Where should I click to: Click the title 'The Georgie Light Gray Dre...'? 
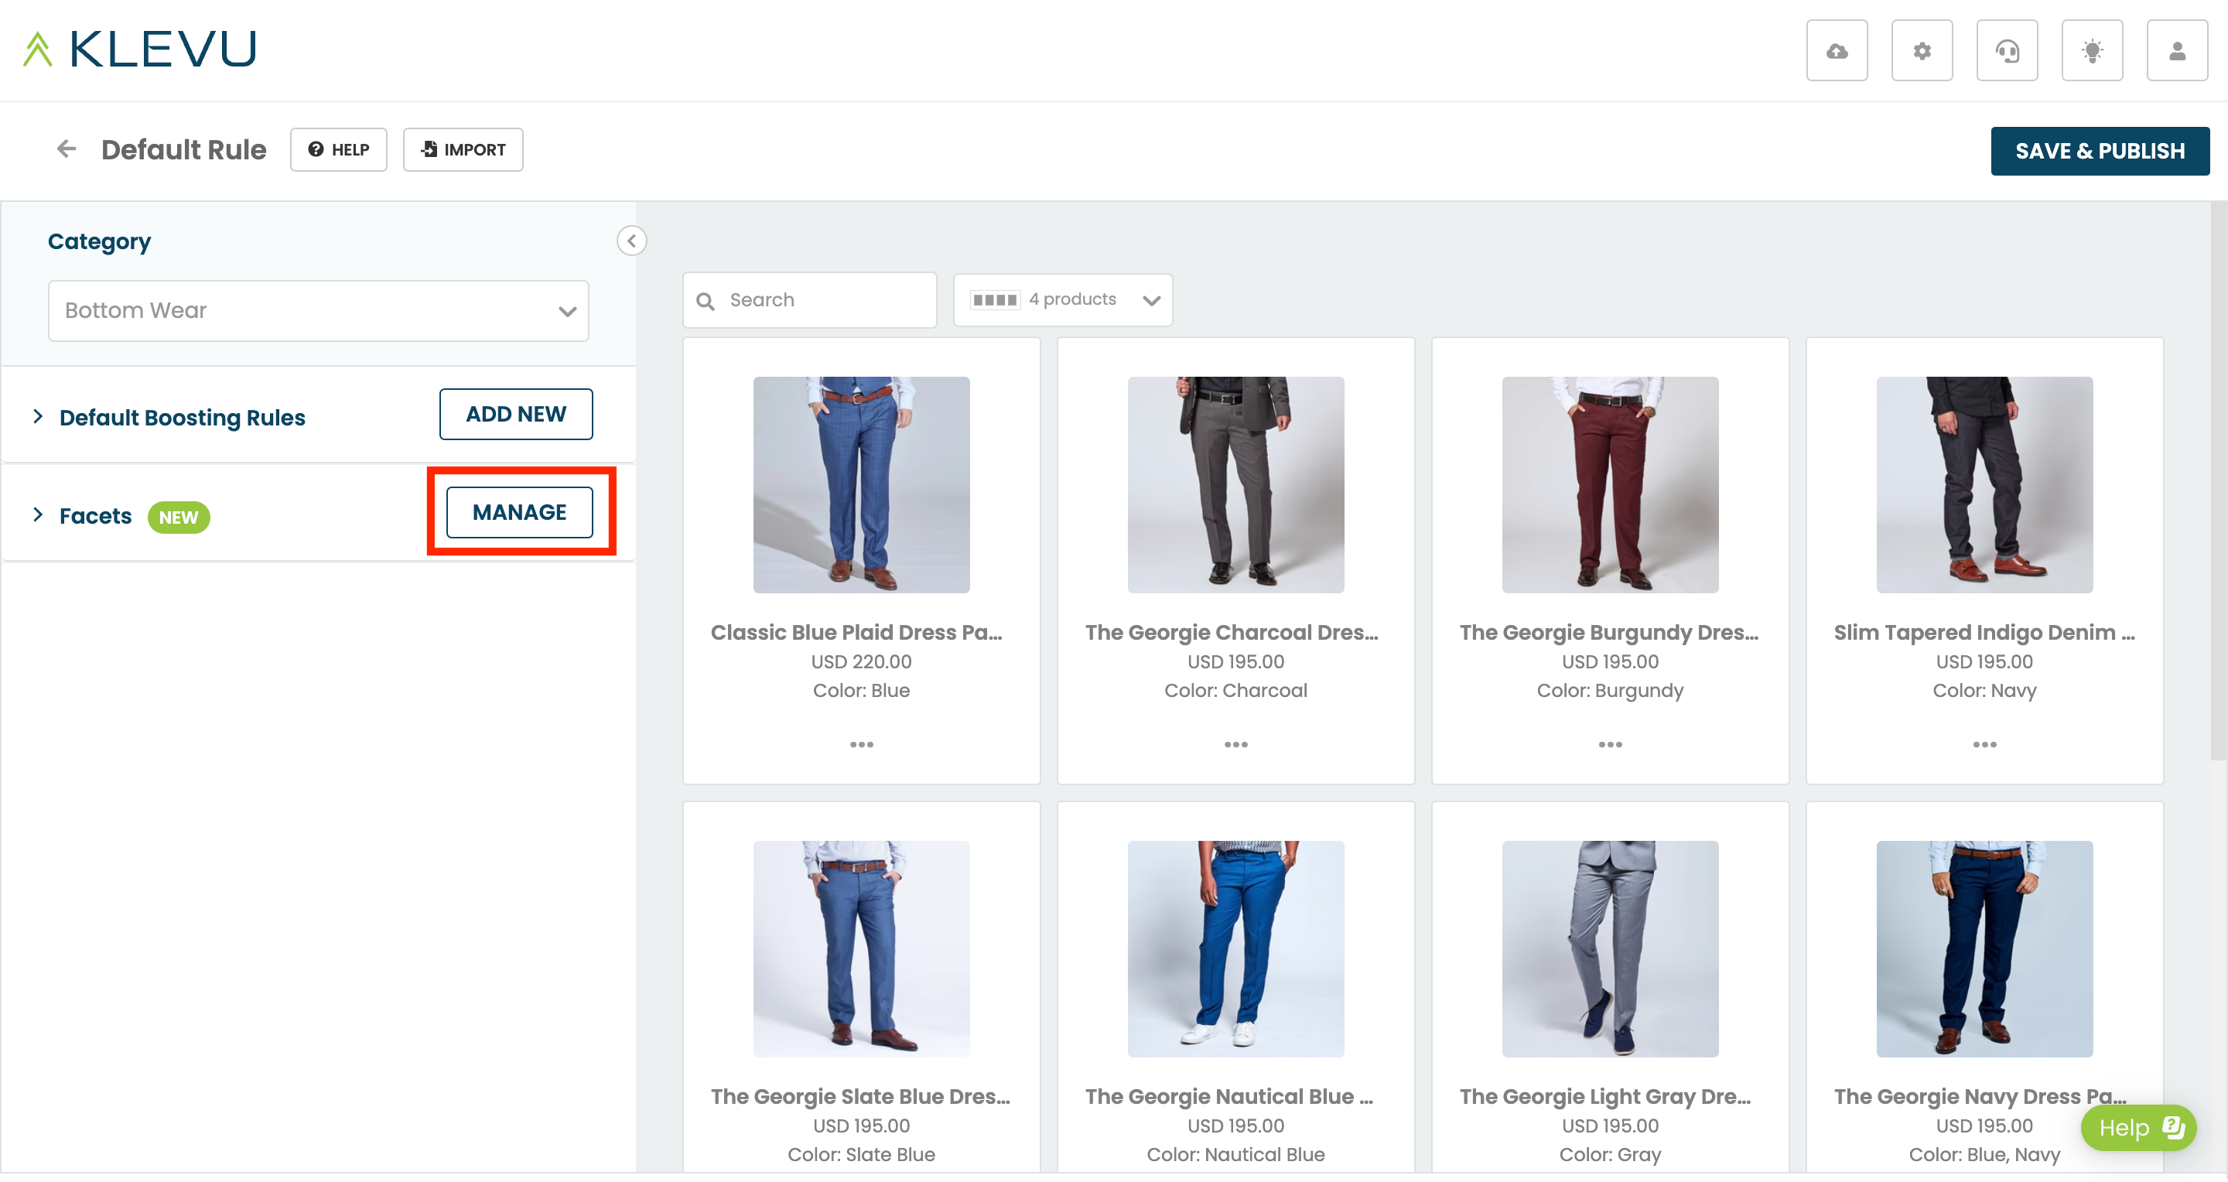tap(1606, 1097)
